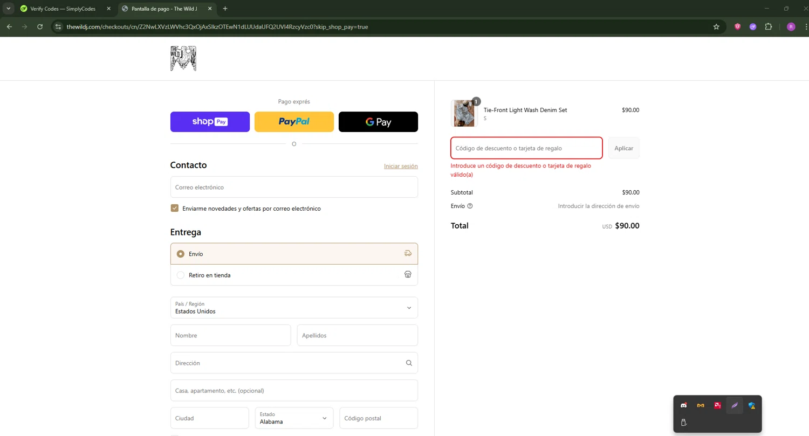Viewport: 809px width, 436px height.
Task: Click the Shop Pay express button
Action: coord(210,122)
